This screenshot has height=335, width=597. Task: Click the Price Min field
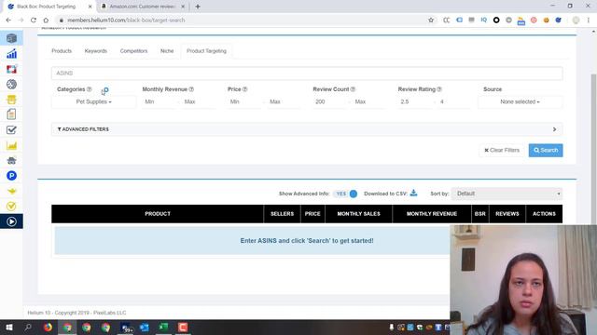coord(244,101)
